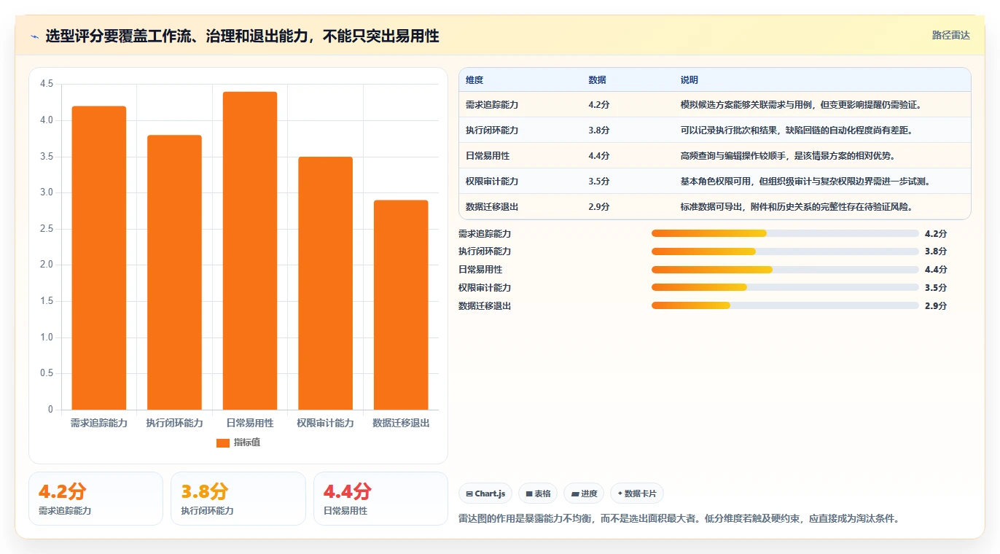
Task: Click the 执行闭环能力 label in the progress list
Action: pyautogui.click(x=485, y=251)
